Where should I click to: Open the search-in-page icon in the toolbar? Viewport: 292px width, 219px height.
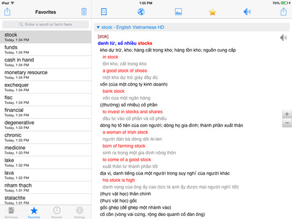103,12
